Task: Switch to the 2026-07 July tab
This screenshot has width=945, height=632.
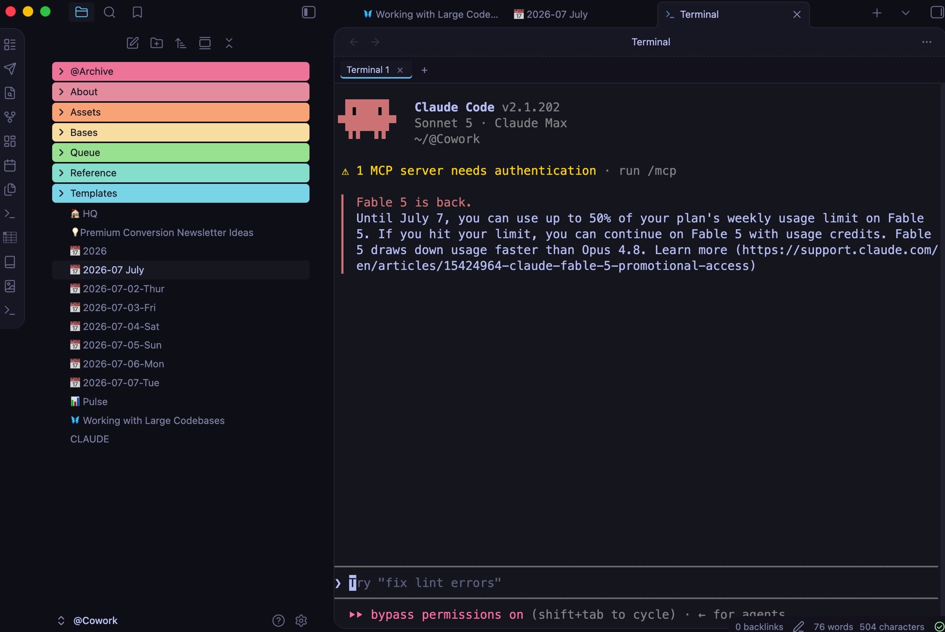Action: pos(550,14)
